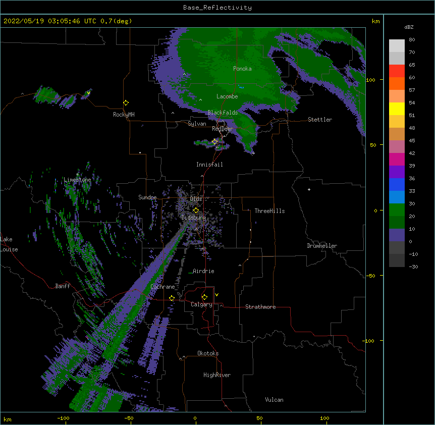This screenshot has height=425, width=435.
Task: Click the yellow marker between Olds and Didsbury
Action: tap(196, 210)
